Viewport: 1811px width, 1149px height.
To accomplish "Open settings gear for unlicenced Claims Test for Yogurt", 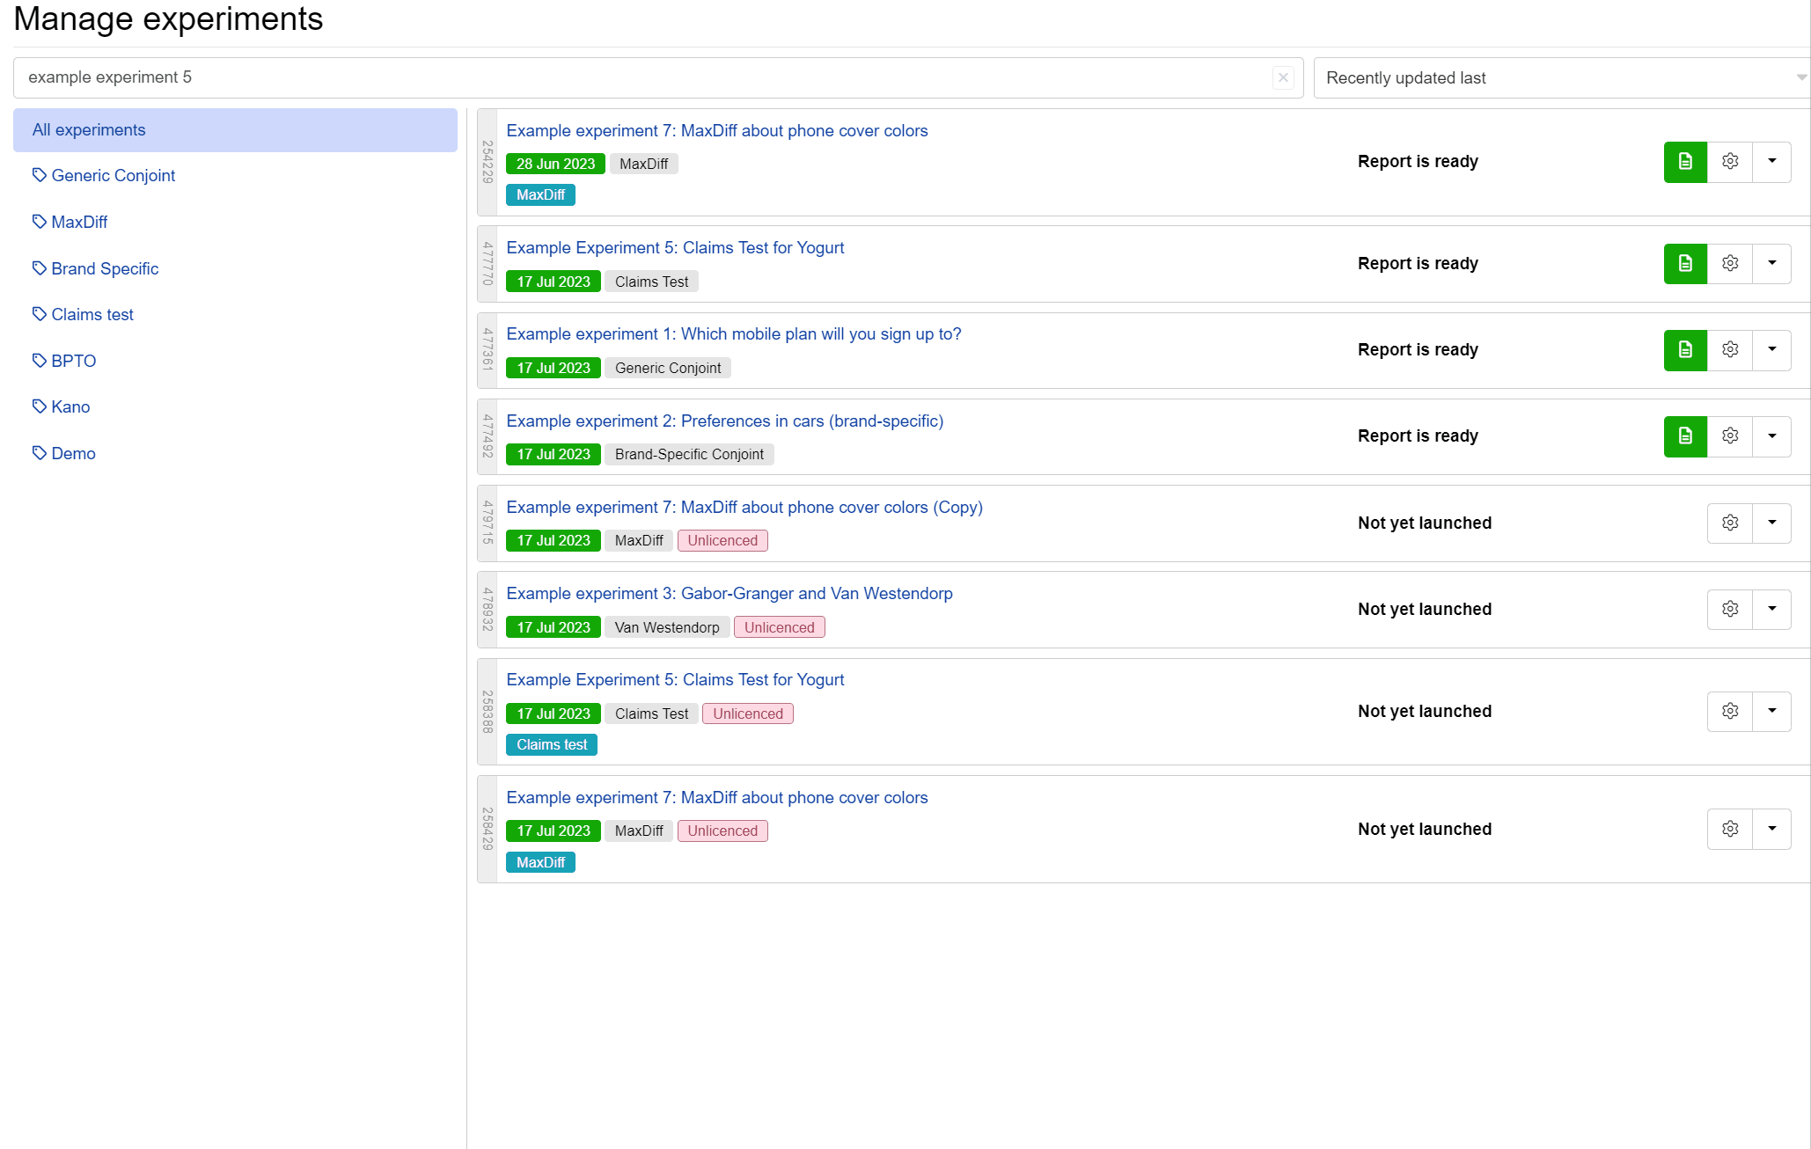I will 1730,712.
